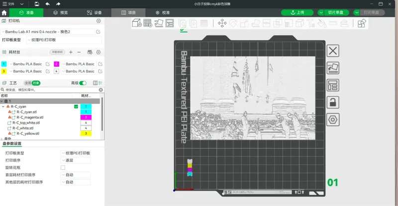Click the magenta filament 2 color swatch
The height and width of the screenshot is (206, 398).
56,64
